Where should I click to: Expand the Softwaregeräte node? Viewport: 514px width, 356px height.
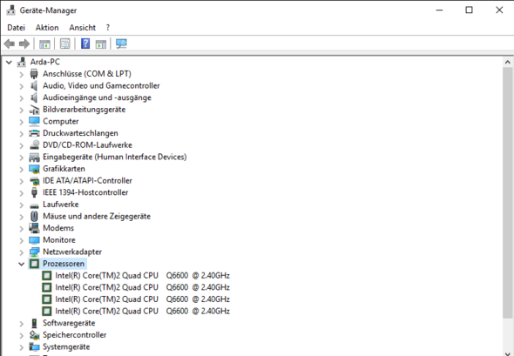21,324
